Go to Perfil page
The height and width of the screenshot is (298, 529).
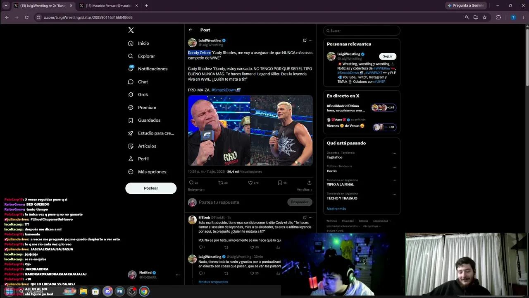138,159
